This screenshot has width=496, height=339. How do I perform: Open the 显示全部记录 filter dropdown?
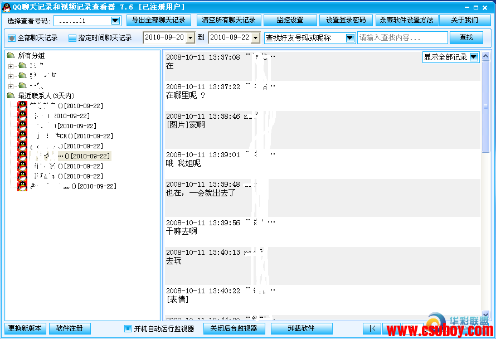click(x=474, y=57)
